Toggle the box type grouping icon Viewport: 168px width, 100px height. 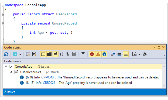pyautogui.click(x=74, y=54)
